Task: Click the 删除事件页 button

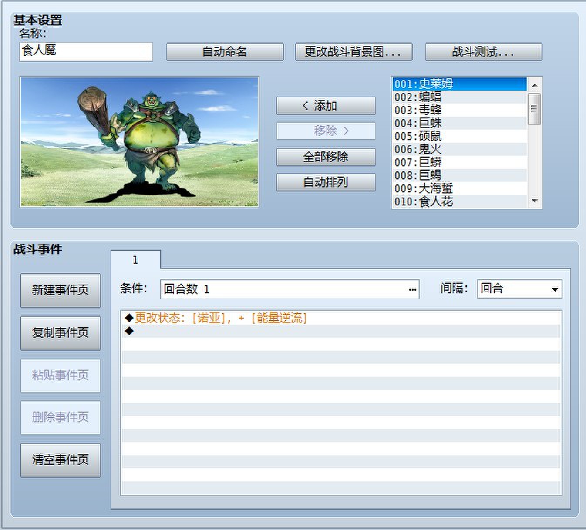Action: point(61,417)
